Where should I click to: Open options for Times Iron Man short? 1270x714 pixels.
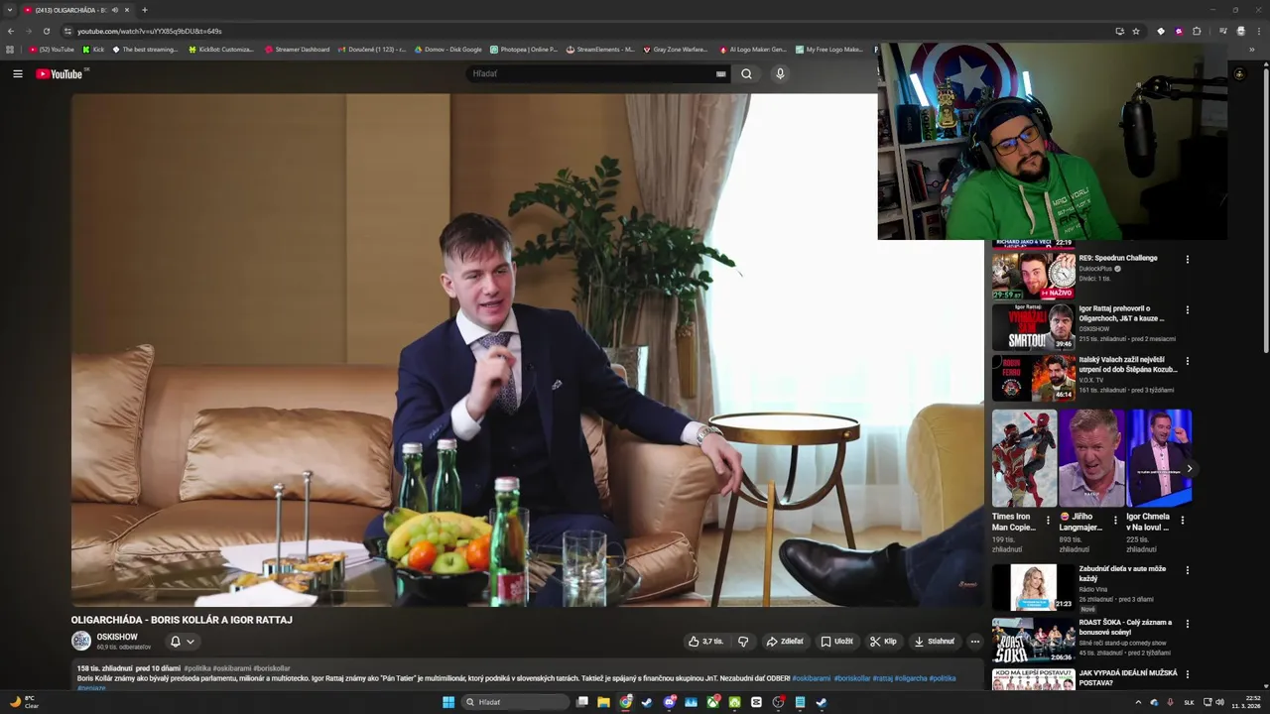coord(1048,520)
